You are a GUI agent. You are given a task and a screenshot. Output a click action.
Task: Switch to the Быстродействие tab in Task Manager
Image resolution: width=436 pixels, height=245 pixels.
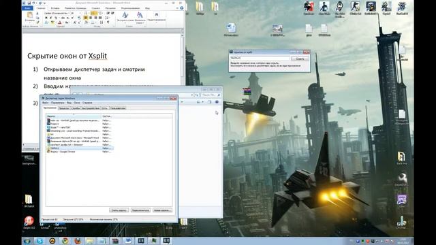(x=91, y=108)
